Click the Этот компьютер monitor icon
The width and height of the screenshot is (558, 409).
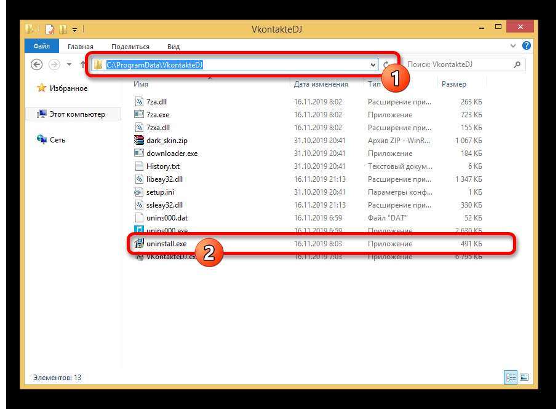42,114
